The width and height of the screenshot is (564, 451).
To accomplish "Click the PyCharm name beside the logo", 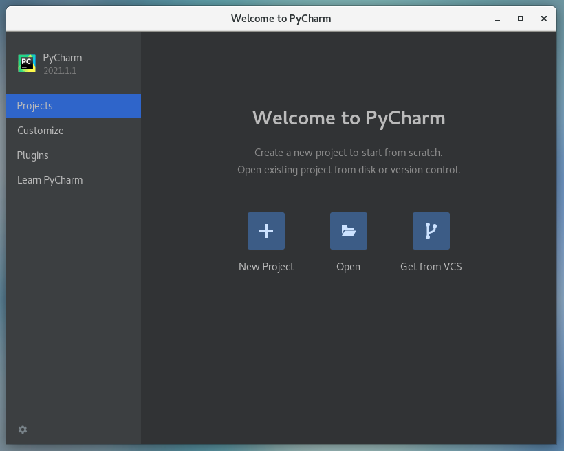I will pyautogui.click(x=63, y=58).
